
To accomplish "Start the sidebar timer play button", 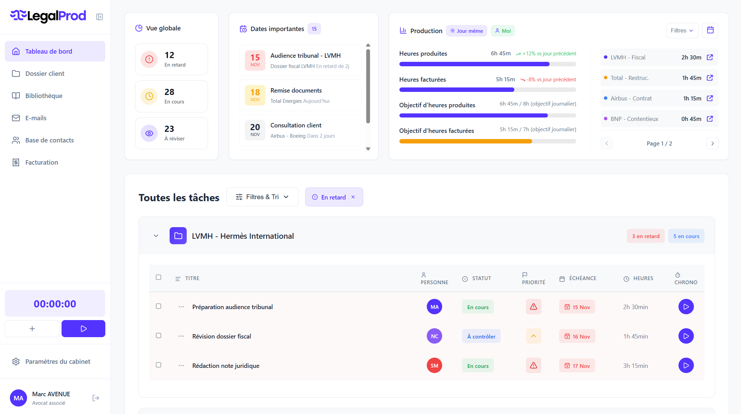I will coord(83,329).
